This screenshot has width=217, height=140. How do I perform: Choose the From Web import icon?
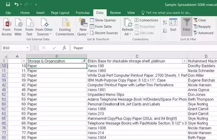[18, 27]
